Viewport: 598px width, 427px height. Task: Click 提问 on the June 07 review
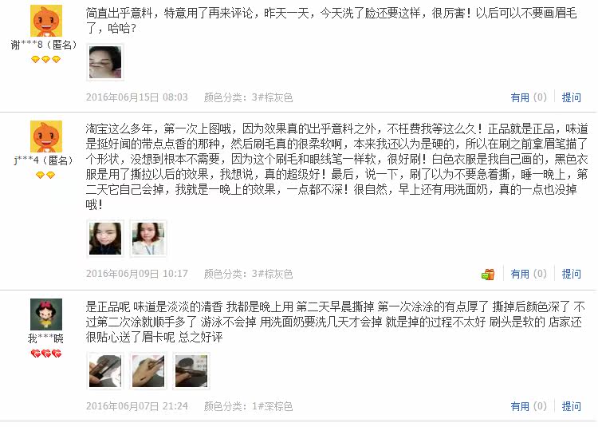coord(572,406)
